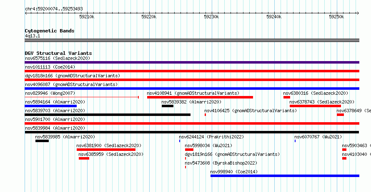The image size is (371, 192).
Task: Click blue bar of nsv998940
Action: click(x=285, y=176)
